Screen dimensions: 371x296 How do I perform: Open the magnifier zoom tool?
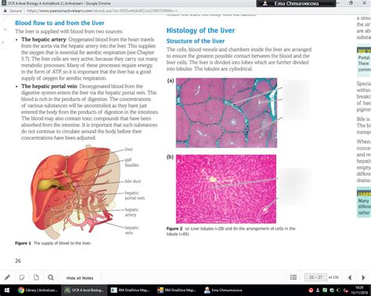(x=51, y=277)
